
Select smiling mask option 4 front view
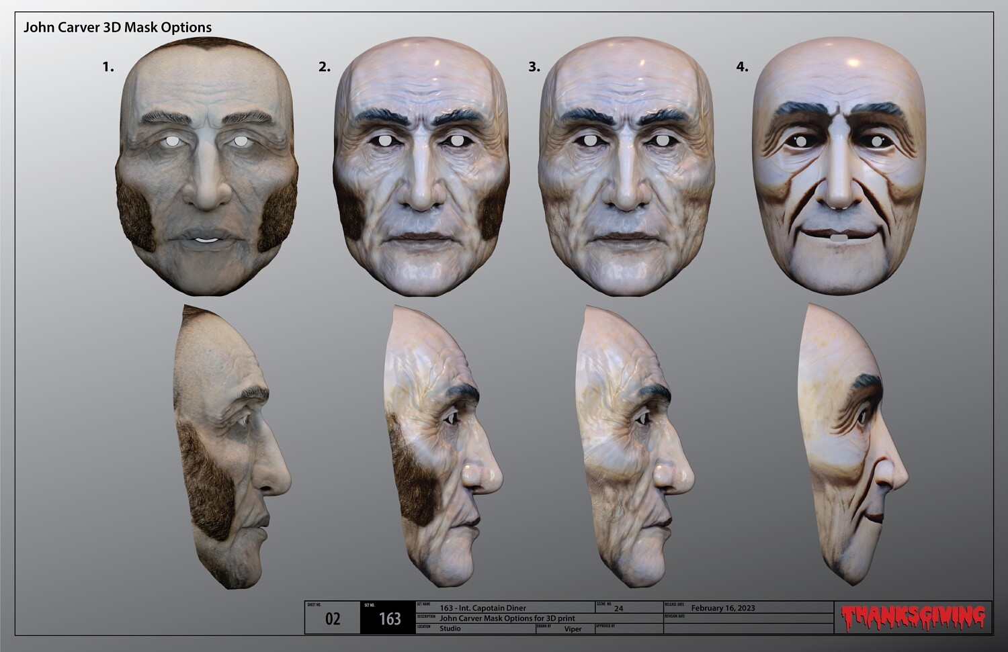pos(839,167)
